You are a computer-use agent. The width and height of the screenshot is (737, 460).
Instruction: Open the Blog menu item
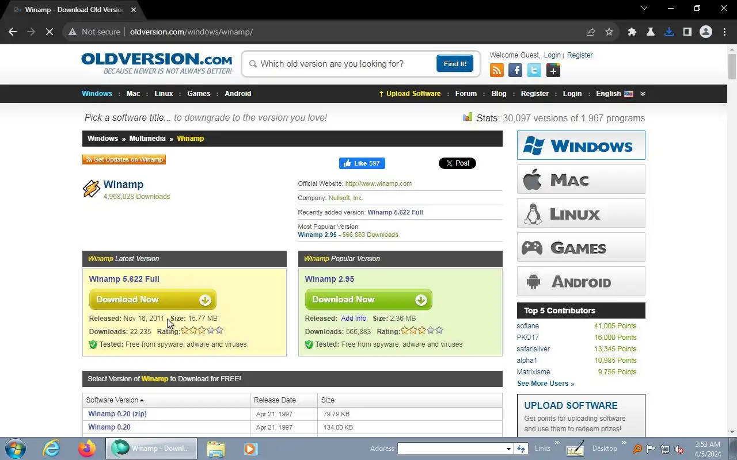tap(499, 94)
